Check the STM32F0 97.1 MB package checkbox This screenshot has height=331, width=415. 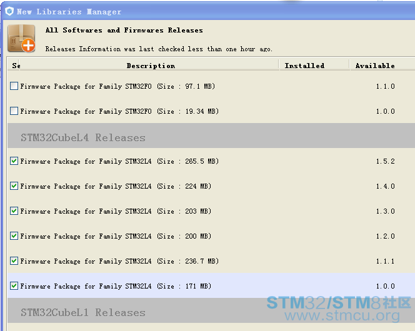(x=14, y=86)
